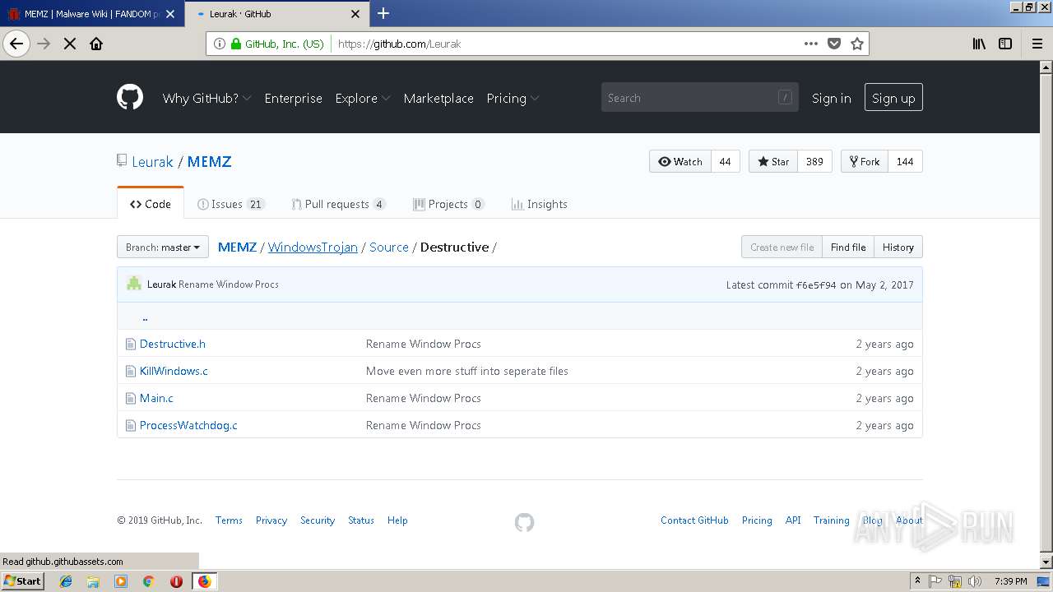Expand the Why GitHub? dropdown

coord(206,98)
